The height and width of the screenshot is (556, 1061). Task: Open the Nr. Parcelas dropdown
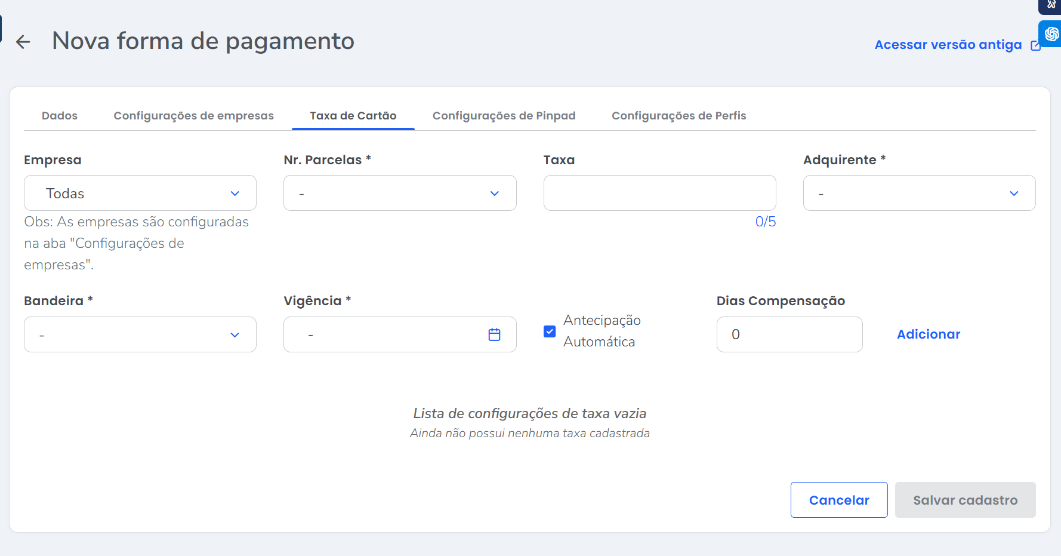click(x=400, y=193)
